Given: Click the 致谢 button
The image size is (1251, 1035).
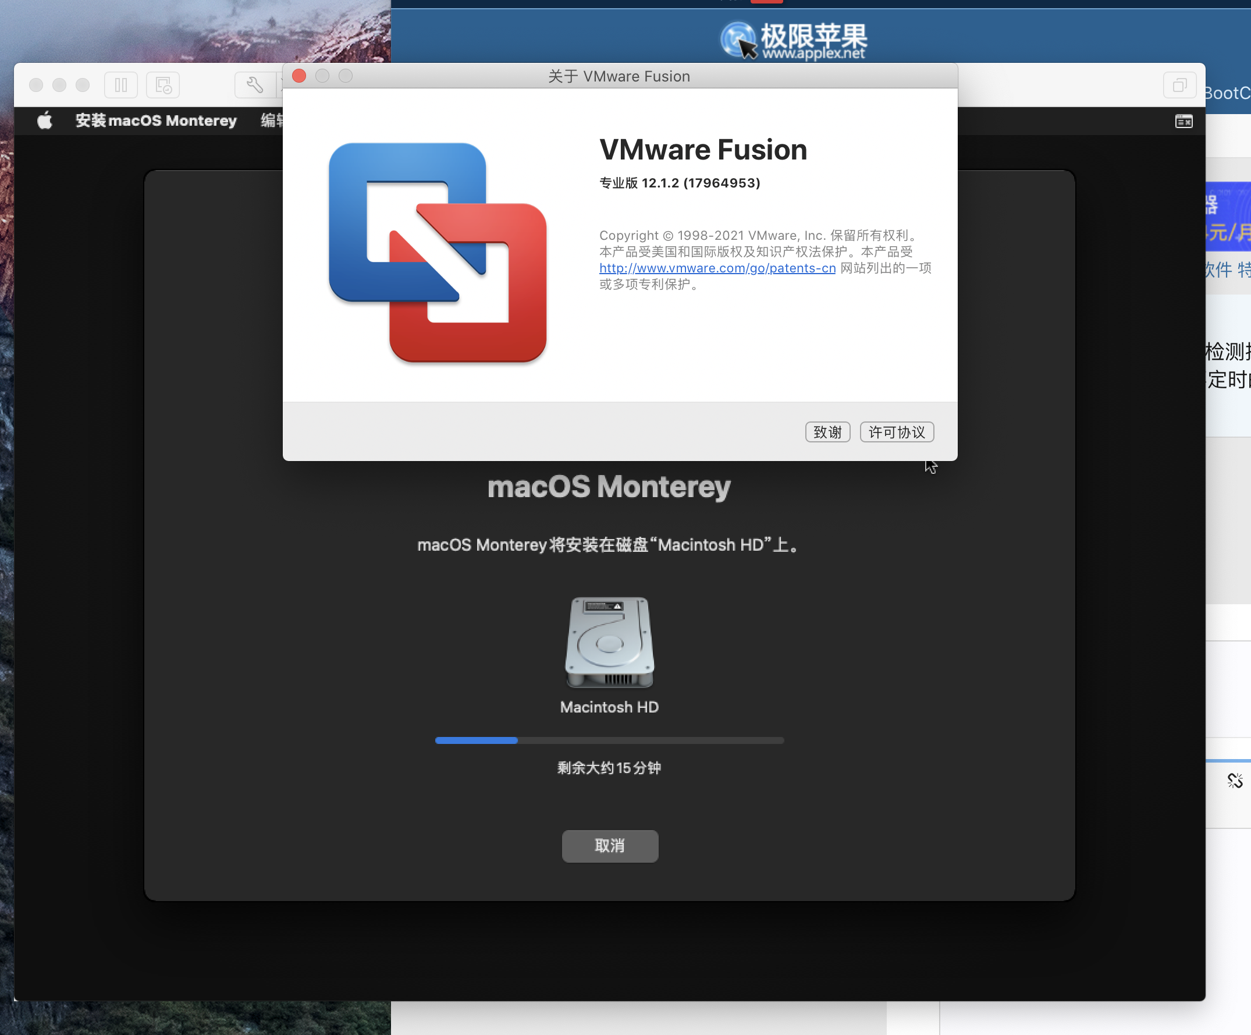Looking at the screenshot, I should tap(827, 432).
